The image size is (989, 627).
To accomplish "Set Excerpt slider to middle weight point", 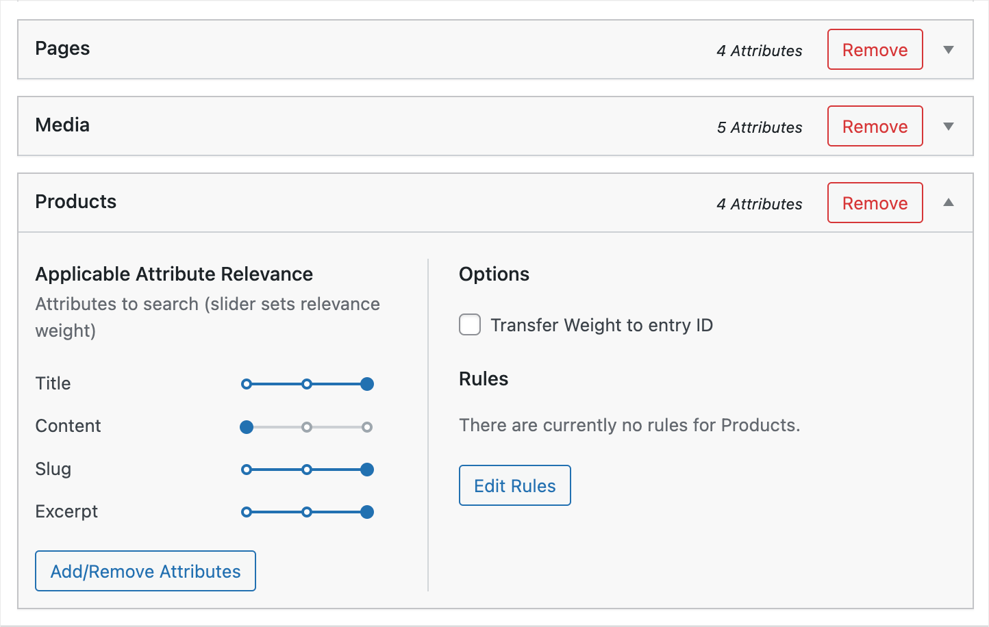I will pos(307,512).
